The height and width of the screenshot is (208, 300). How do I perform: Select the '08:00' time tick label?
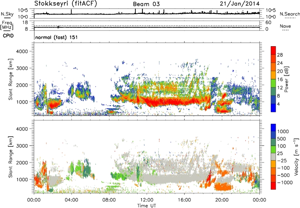pyautogui.click(x=109, y=200)
